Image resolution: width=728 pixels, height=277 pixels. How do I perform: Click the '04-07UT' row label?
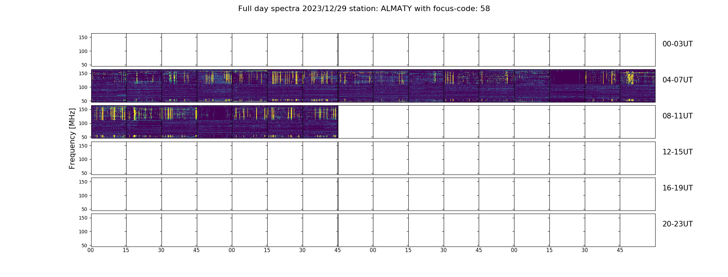point(677,80)
